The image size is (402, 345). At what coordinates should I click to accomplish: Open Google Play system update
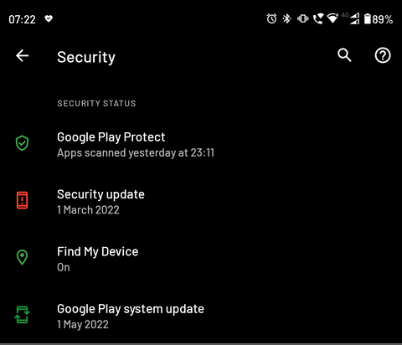(201, 317)
